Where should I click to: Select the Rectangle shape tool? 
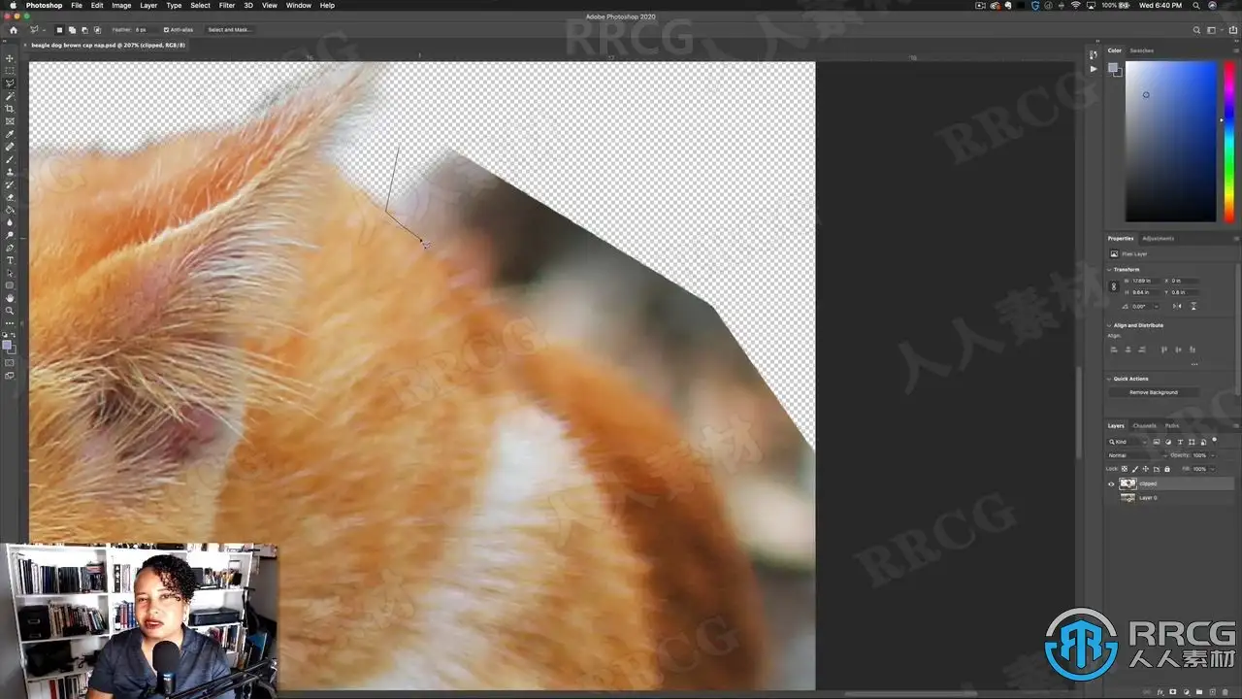click(10, 285)
